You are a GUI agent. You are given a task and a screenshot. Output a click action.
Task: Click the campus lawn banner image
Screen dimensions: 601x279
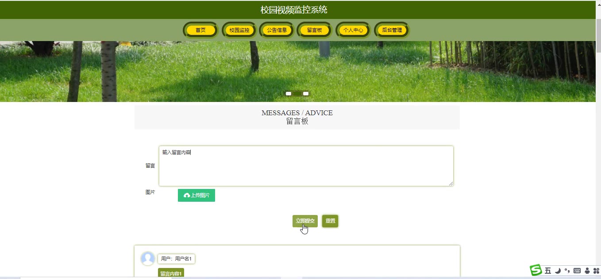tap(297, 71)
